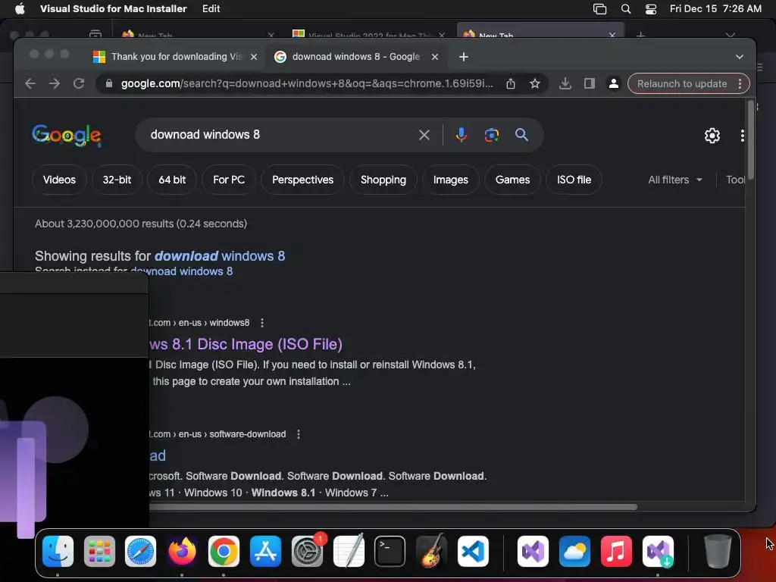Close the Thank you for downloading tab
The image size is (776, 582).
click(x=254, y=57)
